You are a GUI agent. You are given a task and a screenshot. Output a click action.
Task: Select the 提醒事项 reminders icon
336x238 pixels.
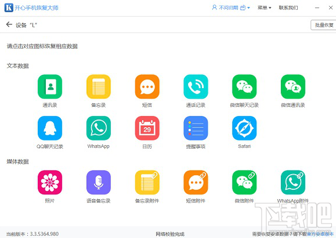(x=196, y=128)
